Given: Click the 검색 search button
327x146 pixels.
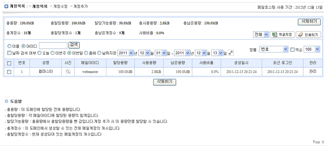Looking at the screenshot, I should 74,45.
